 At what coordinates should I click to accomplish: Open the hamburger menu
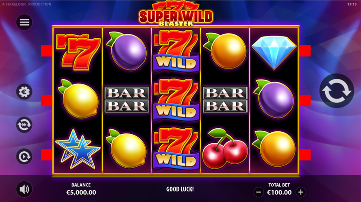pyautogui.click(x=24, y=22)
